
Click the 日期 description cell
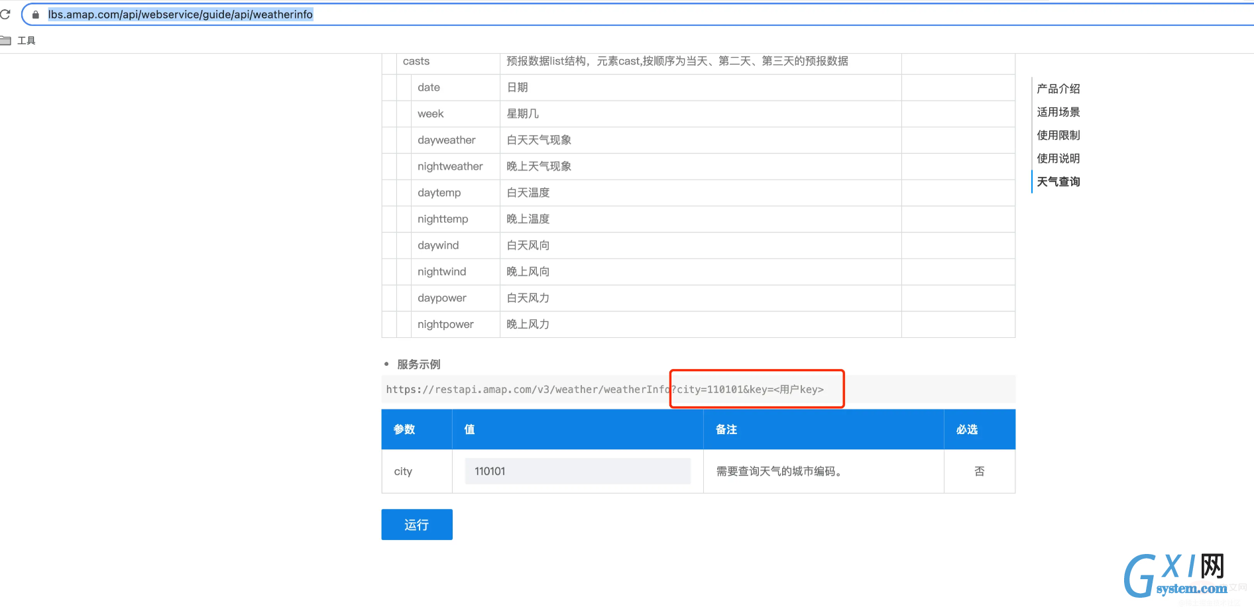point(701,87)
